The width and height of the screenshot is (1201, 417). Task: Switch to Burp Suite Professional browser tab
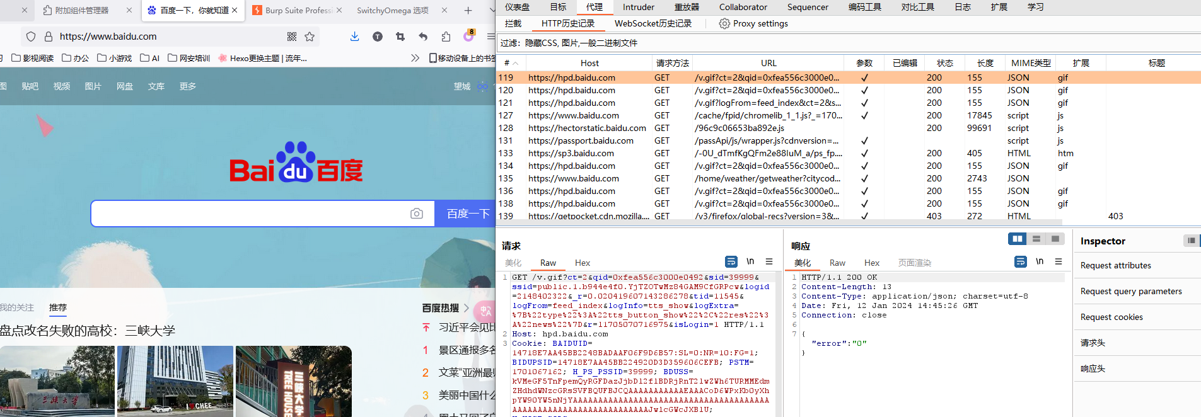tap(298, 10)
